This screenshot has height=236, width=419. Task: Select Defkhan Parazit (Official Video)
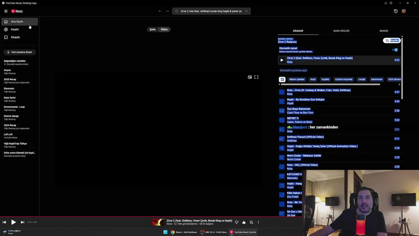339,139
